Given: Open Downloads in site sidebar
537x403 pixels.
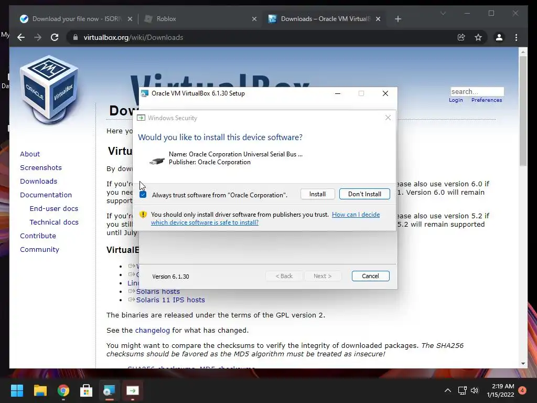Looking at the screenshot, I should pos(38,181).
